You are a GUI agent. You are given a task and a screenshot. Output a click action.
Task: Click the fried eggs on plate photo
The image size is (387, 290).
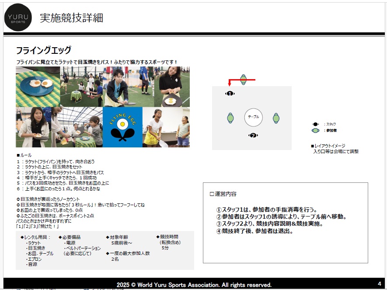point(38,87)
